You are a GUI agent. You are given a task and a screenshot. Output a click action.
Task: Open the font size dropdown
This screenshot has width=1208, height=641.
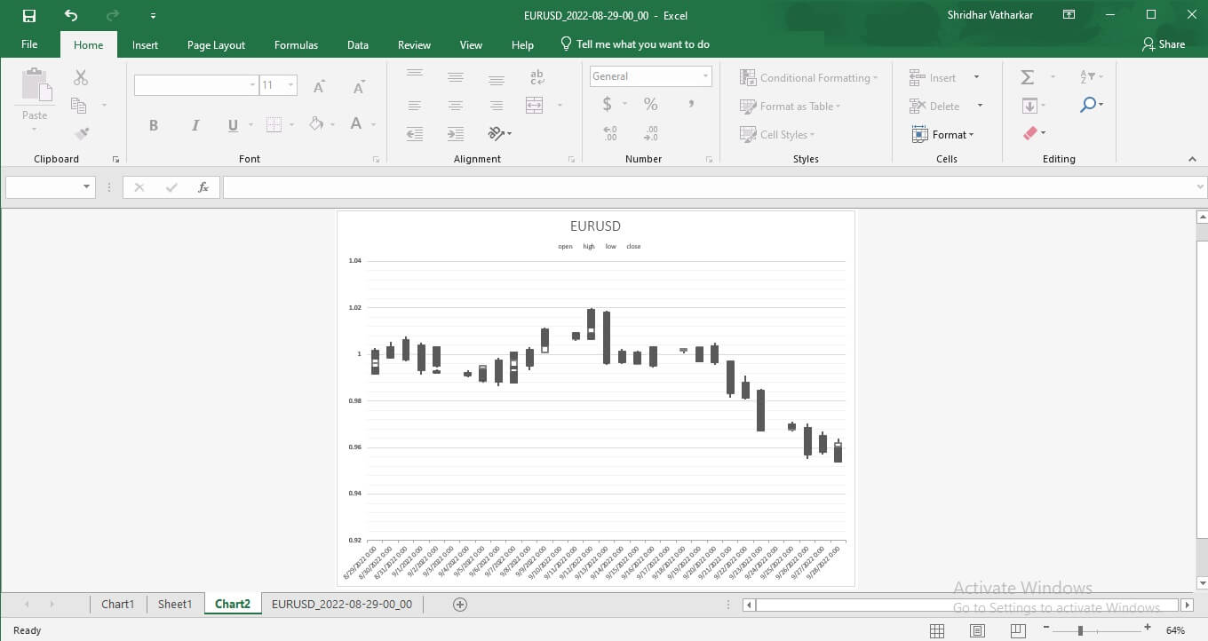coord(290,85)
